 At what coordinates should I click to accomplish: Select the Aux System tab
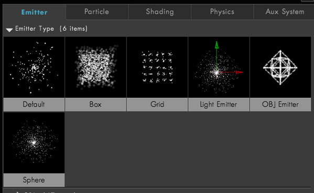(284, 12)
